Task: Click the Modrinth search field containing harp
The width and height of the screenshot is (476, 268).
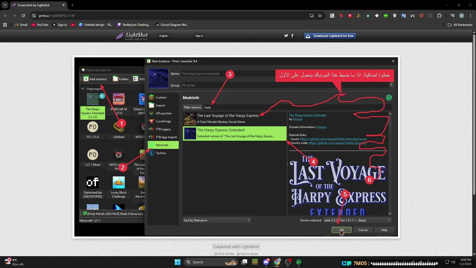Action: point(297,107)
